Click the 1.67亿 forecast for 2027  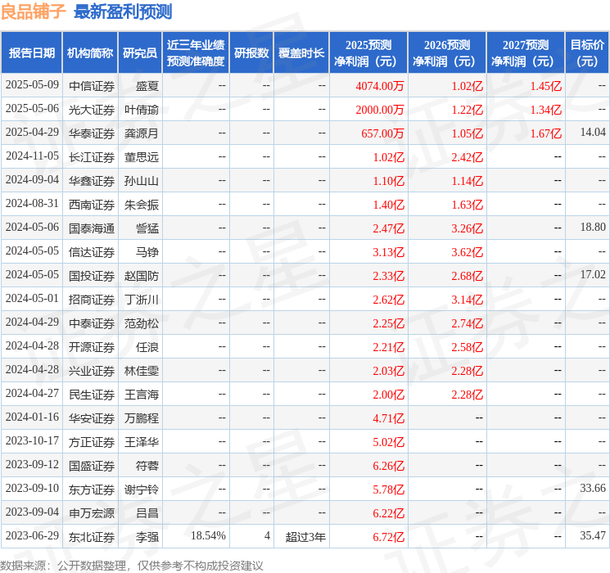tap(546, 133)
